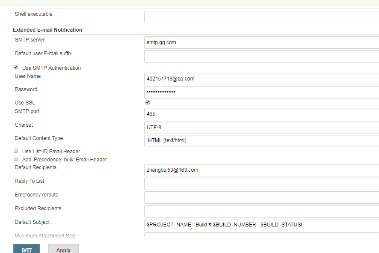Click the Excluded Recipients input
Screen dimensions: 379x253
pos(261,211)
